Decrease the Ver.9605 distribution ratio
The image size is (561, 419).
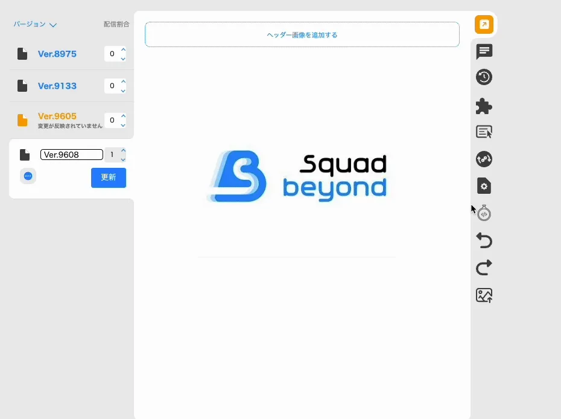click(123, 126)
